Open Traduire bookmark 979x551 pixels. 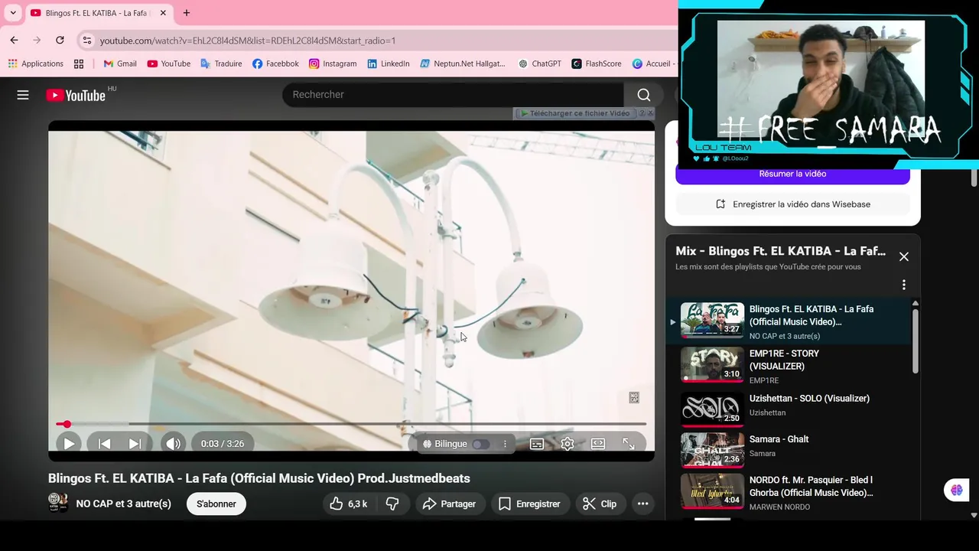(x=221, y=64)
